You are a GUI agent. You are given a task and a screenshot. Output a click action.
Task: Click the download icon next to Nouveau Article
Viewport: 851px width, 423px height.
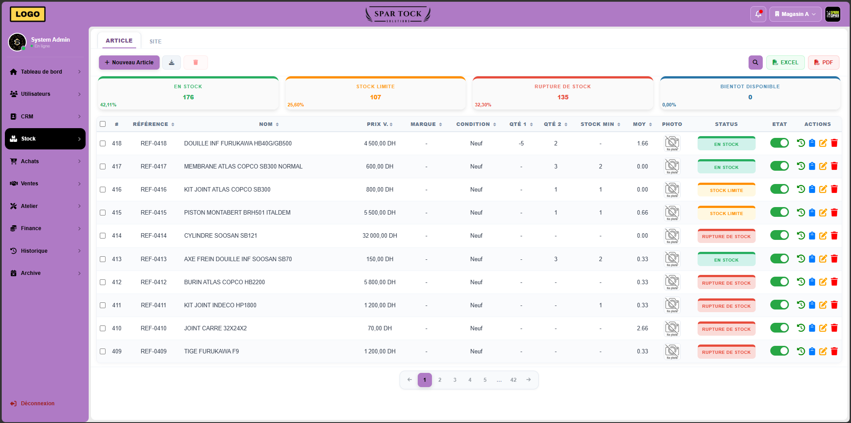pyautogui.click(x=172, y=63)
